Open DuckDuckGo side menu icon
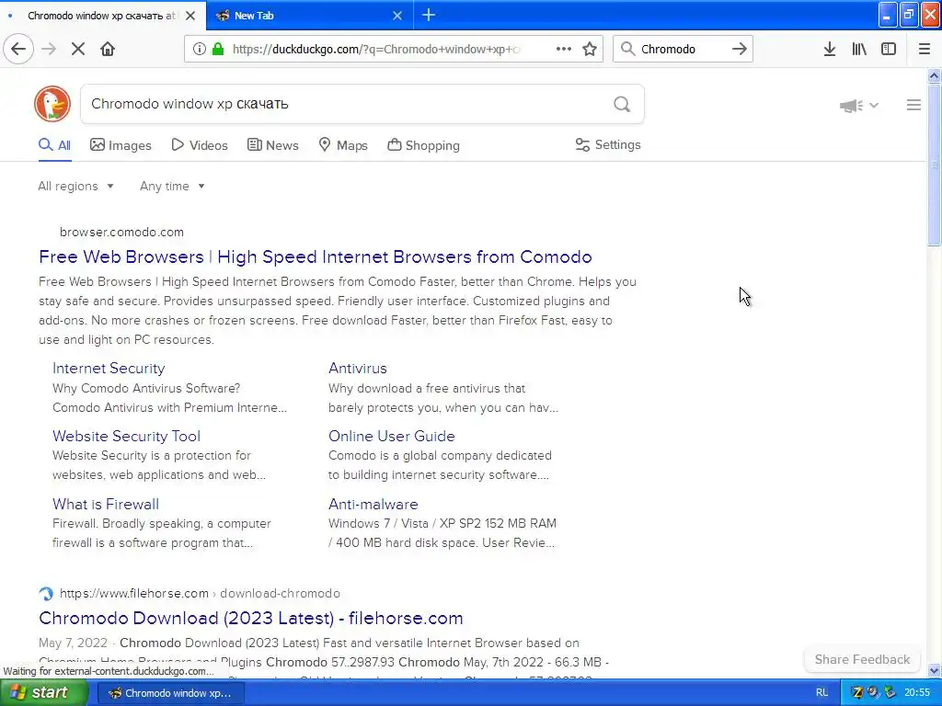The width and height of the screenshot is (942, 706). [913, 105]
